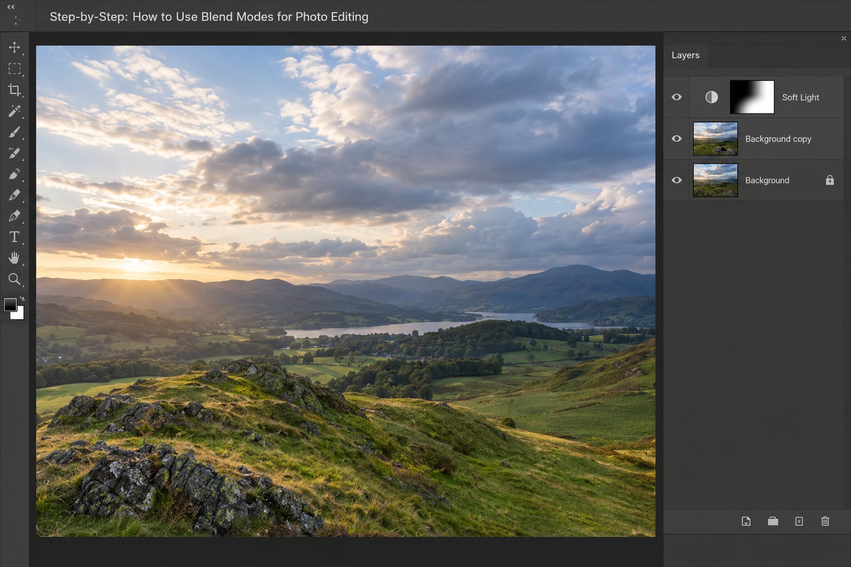Viewport: 851px width, 567px height.
Task: Click the Background layer thumbnail
Action: click(x=715, y=180)
